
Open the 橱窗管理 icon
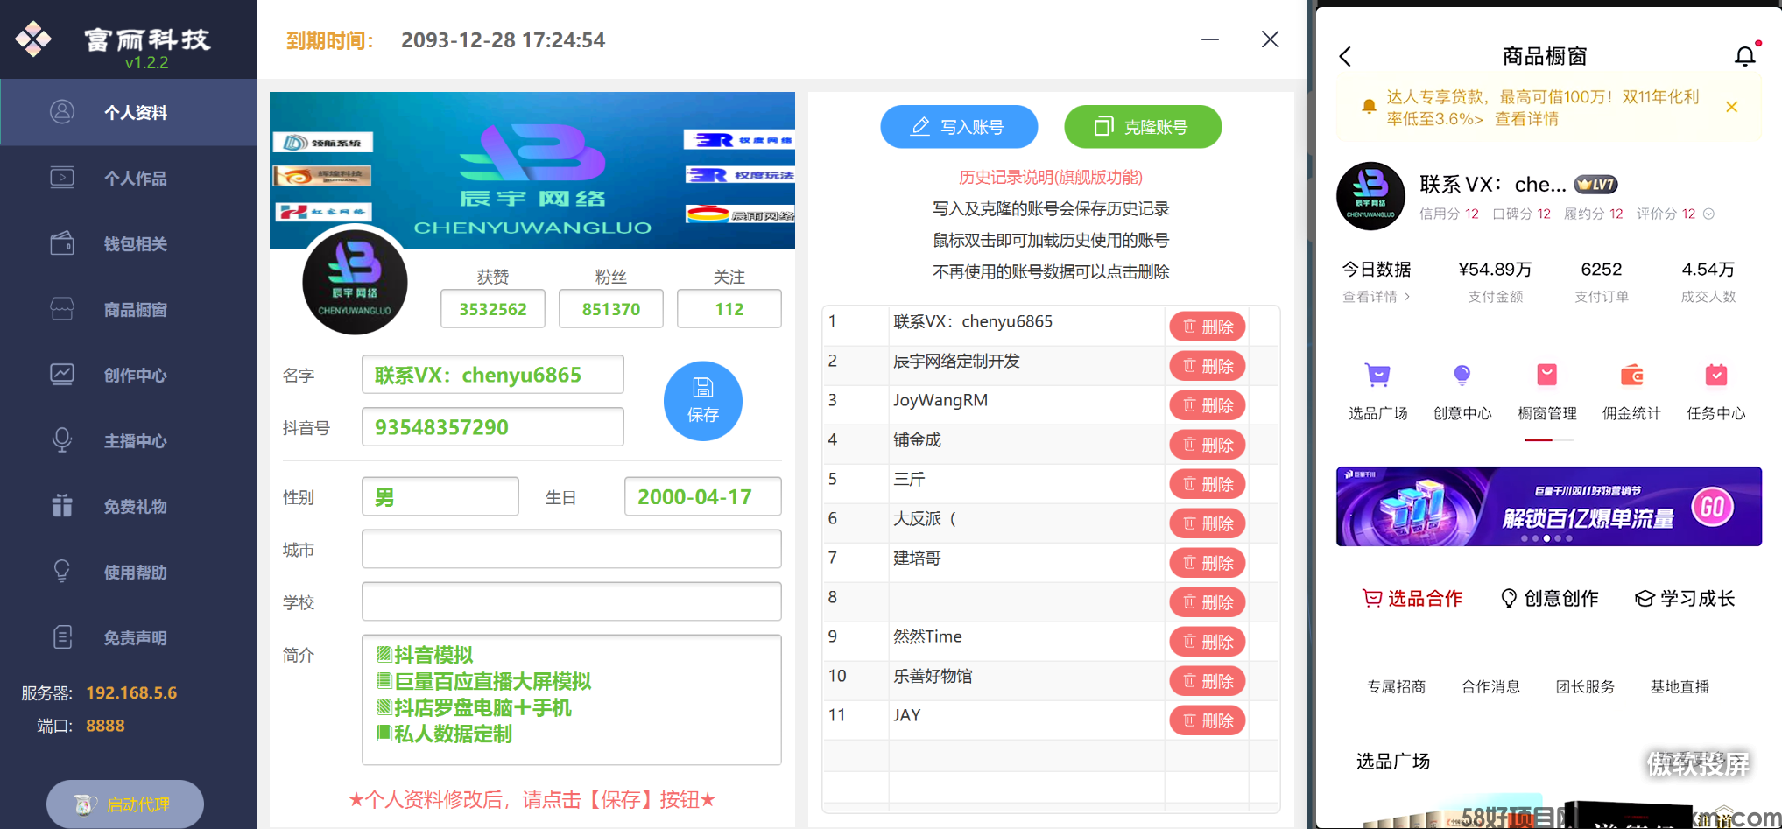pos(1547,375)
